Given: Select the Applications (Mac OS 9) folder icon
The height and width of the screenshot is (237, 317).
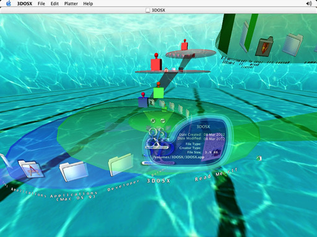Looking at the screenshot, I should (x=74, y=171).
